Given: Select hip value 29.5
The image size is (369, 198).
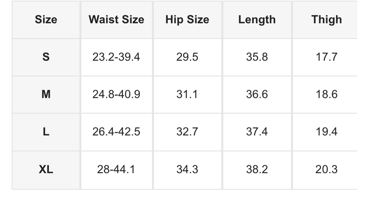Looking at the screenshot, I should point(187,57).
